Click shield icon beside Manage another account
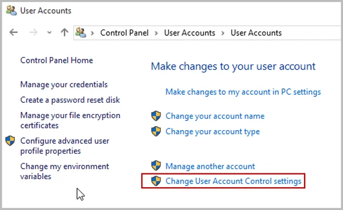The image size is (343, 210). tap(156, 165)
